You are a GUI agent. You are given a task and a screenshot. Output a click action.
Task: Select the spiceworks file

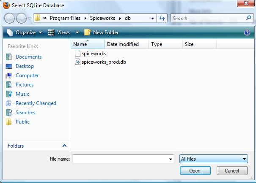pyautogui.click(x=94, y=54)
